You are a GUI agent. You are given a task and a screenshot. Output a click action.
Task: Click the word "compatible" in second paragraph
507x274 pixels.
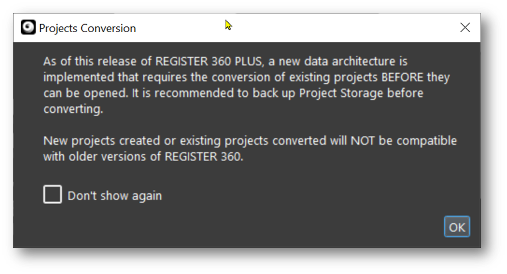click(x=426, y=141)
